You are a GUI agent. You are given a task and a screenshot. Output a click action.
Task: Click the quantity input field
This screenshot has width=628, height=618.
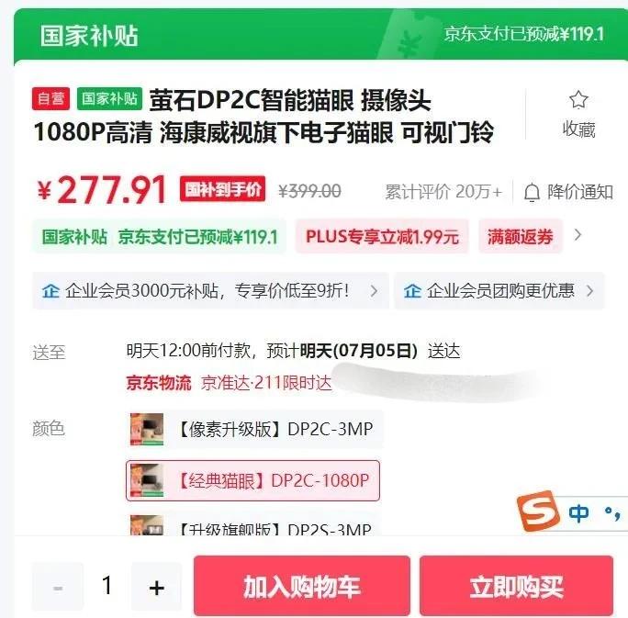pos(107,587)
